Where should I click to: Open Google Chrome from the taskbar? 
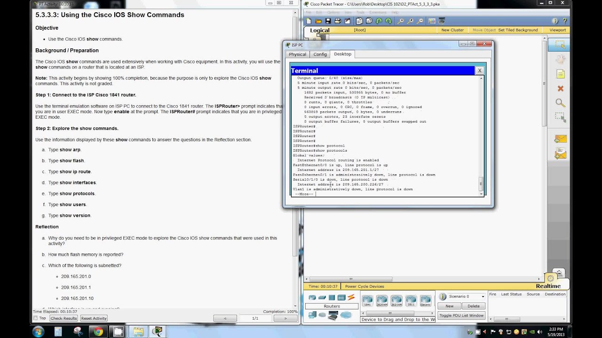point(98,331)
